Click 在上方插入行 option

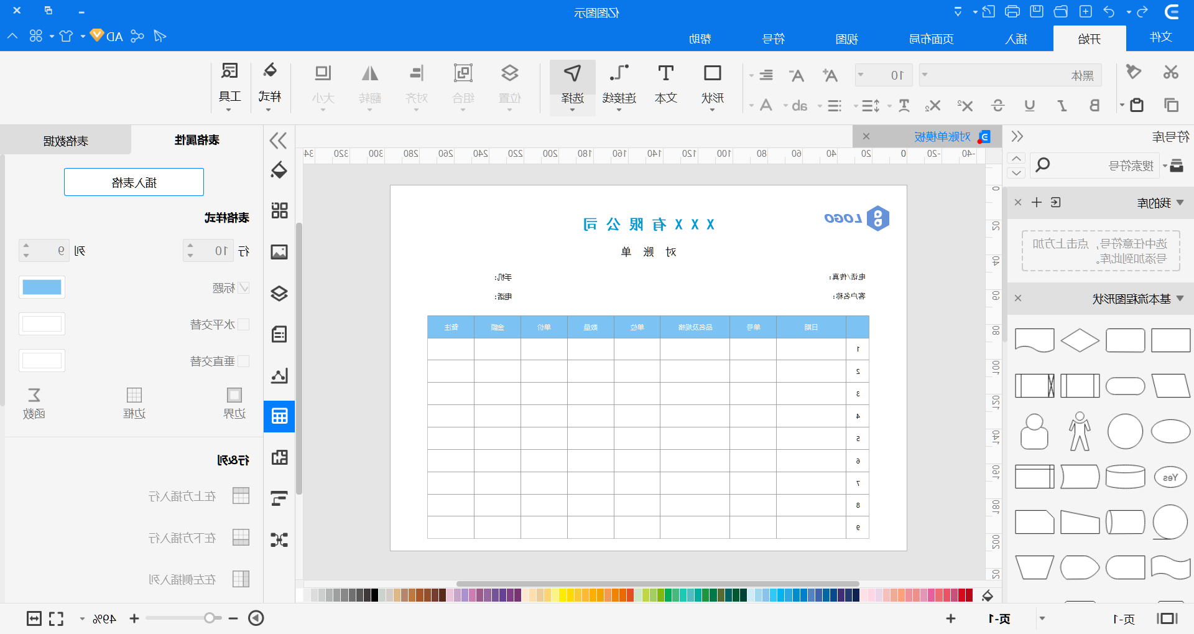(x=199, y=496)
